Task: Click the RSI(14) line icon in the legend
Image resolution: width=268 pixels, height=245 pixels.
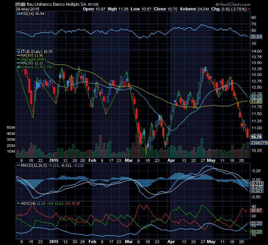Action: 18,14
